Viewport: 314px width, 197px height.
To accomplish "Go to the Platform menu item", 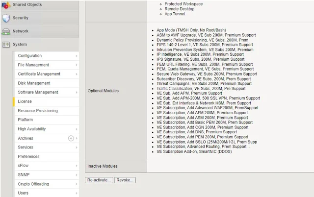I will tap(26, 120).
